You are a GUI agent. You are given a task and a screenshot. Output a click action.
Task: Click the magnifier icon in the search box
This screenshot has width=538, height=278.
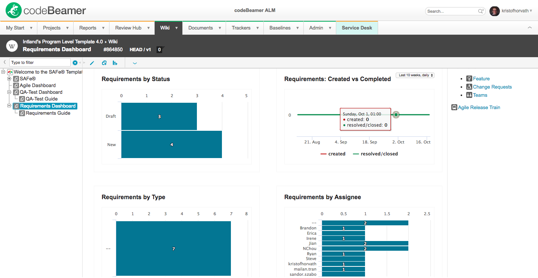point(481,11)
